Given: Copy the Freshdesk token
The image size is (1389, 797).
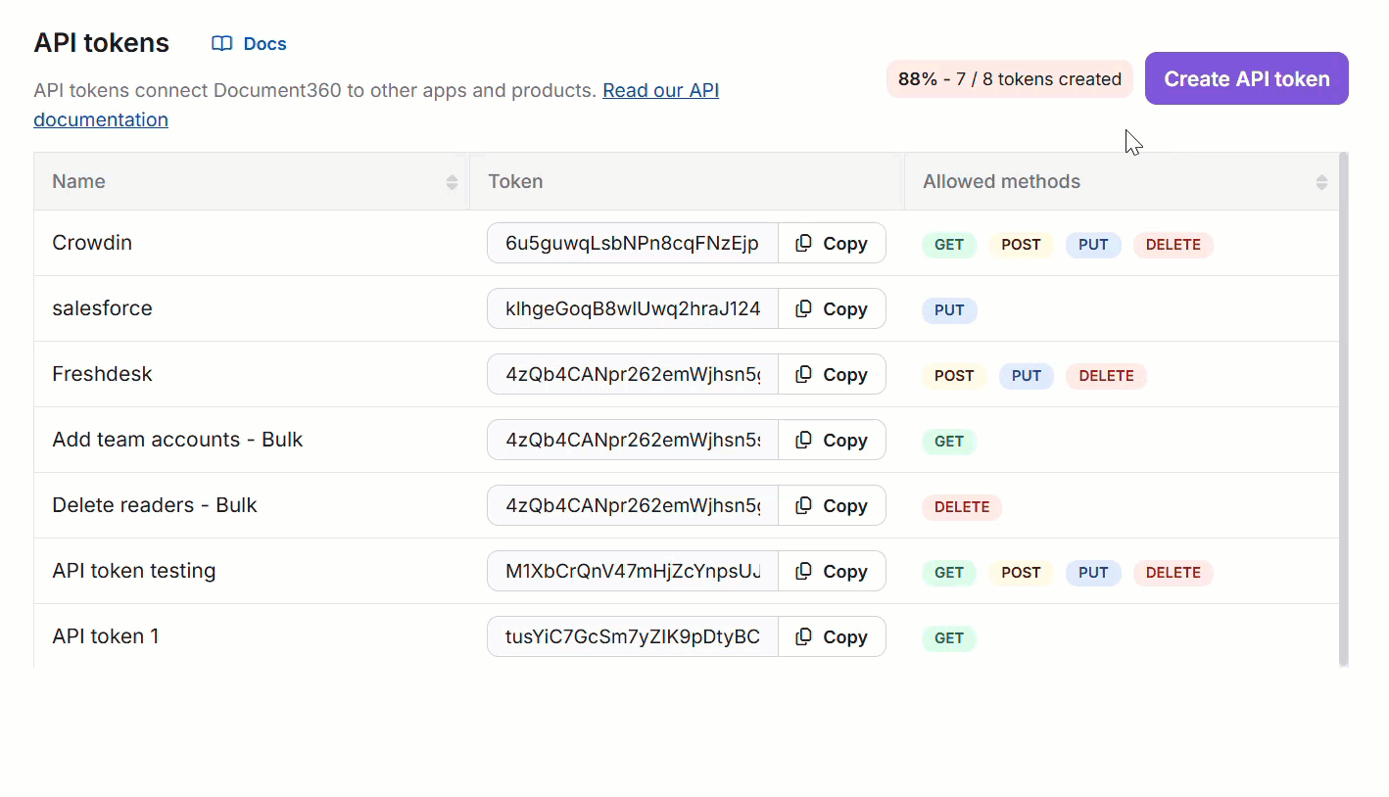Looking at the screenshot, I should click(832, 375).
